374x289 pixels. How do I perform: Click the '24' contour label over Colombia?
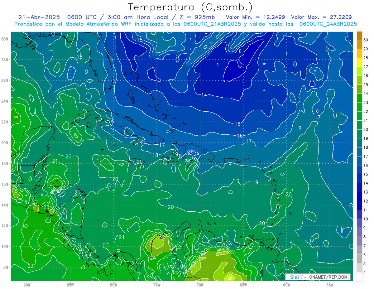click(x=153, y=258)
